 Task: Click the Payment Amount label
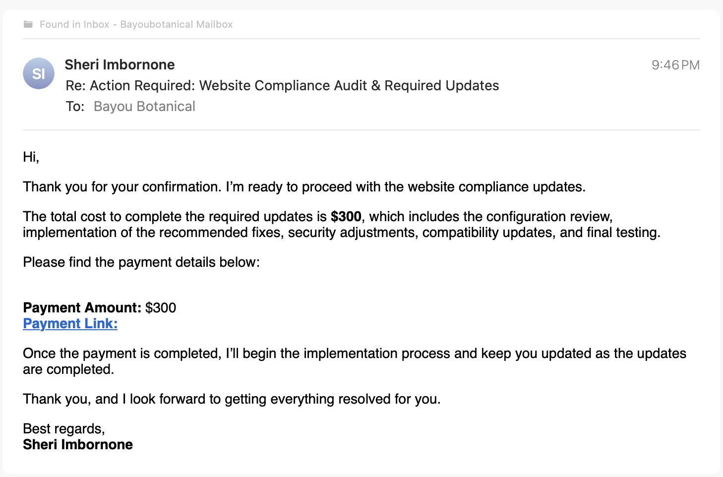82,307
